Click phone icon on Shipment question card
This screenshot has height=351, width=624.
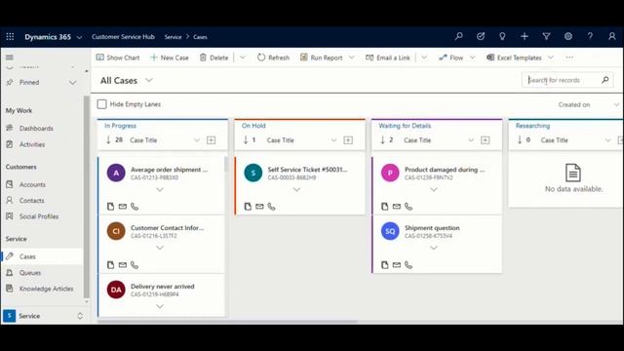409,265
